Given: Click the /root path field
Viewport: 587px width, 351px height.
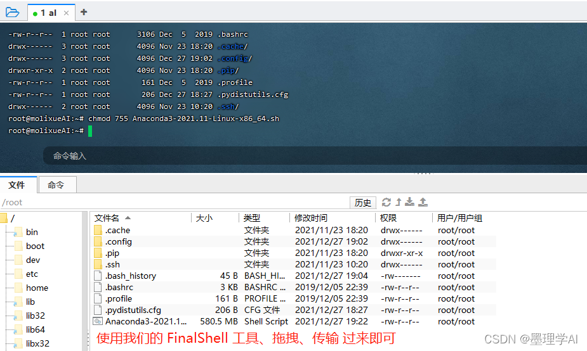Looking at the screenshot, I should 174,202.
